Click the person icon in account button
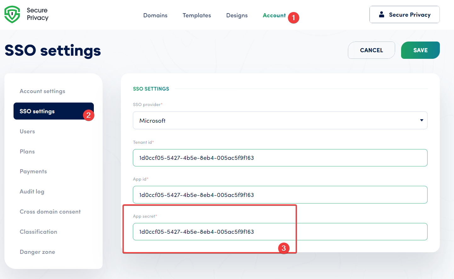The width and height of the screenshot is (454, 279). pos(382,14)
